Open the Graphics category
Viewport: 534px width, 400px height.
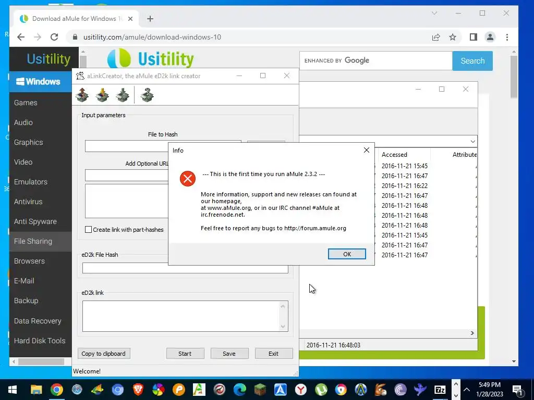28,142
